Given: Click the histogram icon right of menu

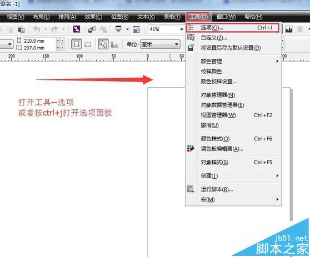Looking at the screenshot, I should (289, 29).
